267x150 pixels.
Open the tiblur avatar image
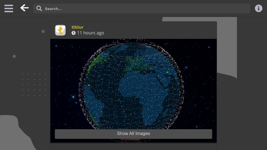click(60, 30)
